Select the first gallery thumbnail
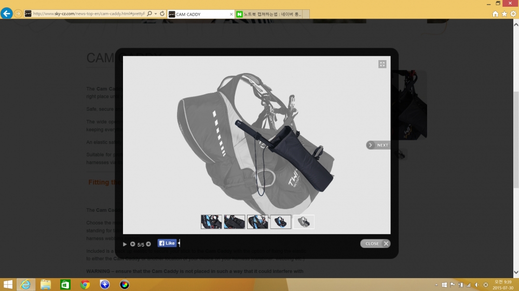Screen dimensions: 519x291 pos(211,222)
